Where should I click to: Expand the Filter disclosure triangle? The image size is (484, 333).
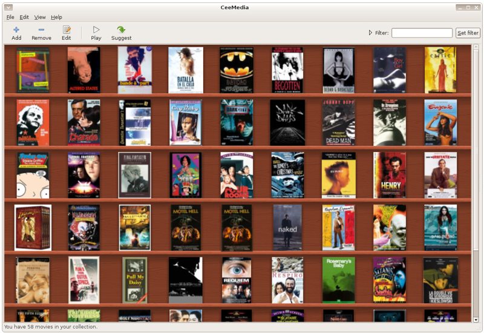(370, 33)
